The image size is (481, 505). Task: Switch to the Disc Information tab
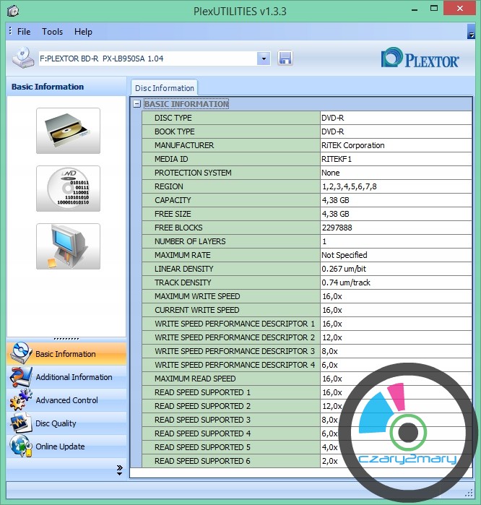click(x=165, y=88)
